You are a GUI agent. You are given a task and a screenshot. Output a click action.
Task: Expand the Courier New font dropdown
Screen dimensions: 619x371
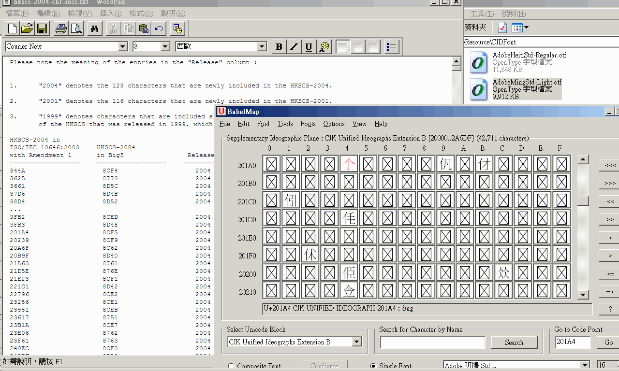[x=123, y=47]
